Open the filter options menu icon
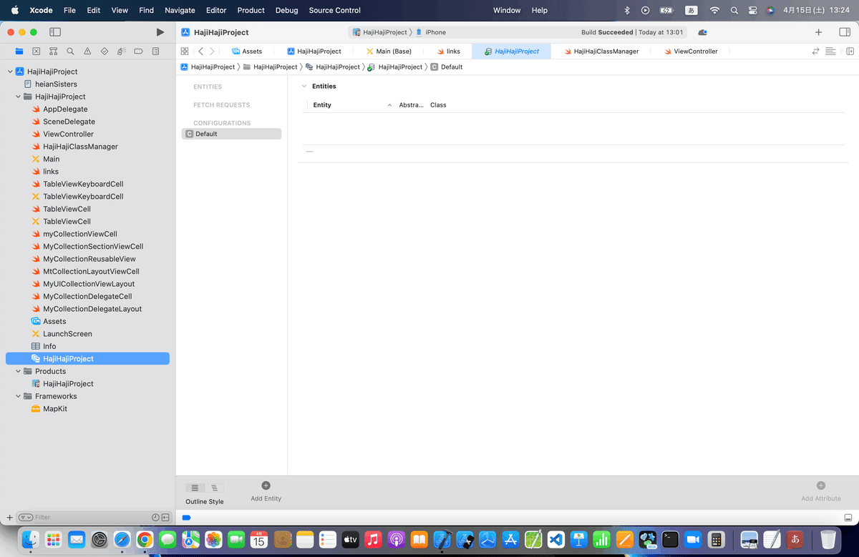Viewport: 859px width, 557px height. pos(25,517)
